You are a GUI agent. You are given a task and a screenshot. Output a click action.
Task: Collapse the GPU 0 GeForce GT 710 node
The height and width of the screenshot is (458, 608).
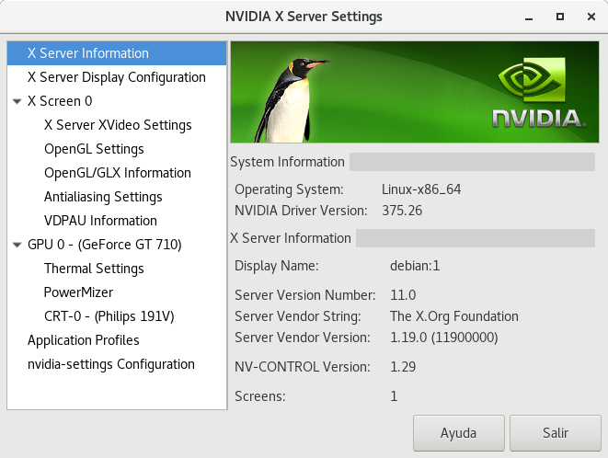coord(17,245)
